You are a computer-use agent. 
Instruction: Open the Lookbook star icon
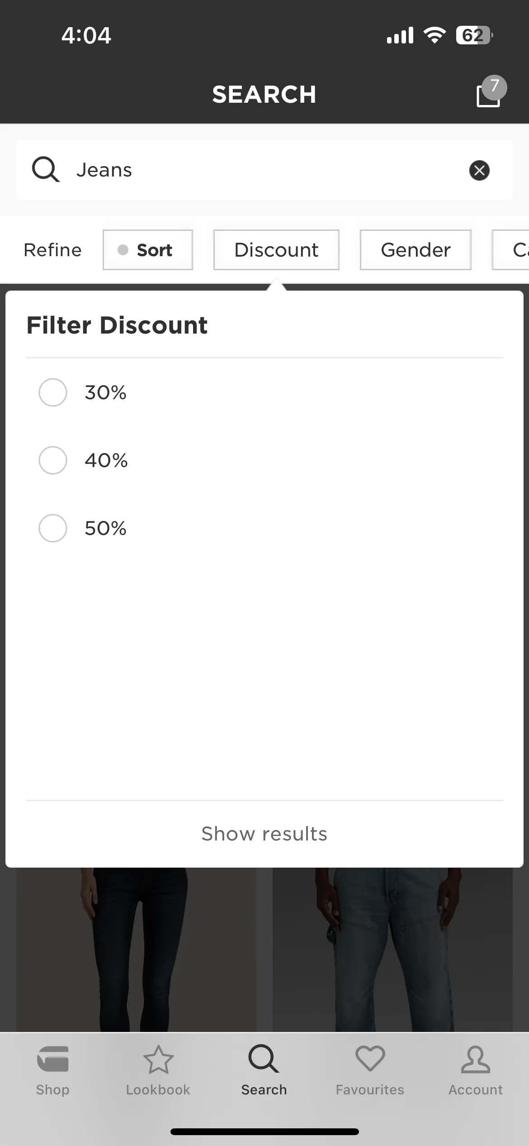(x=158, y=1059)
